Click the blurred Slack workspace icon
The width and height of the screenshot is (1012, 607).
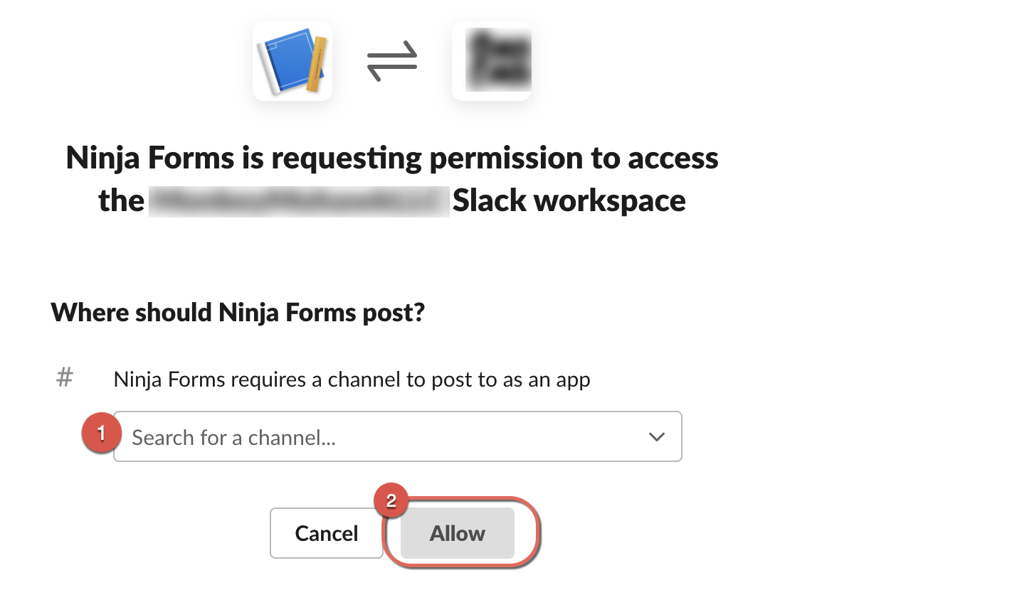(492, 61)
